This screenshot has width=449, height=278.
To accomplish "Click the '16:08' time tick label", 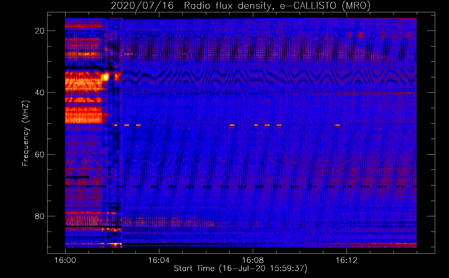I will click(x=253, y=260).
